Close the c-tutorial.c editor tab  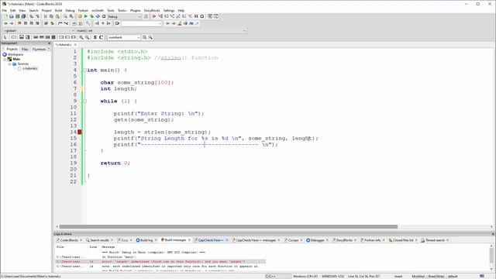click(x=75, y=45)
